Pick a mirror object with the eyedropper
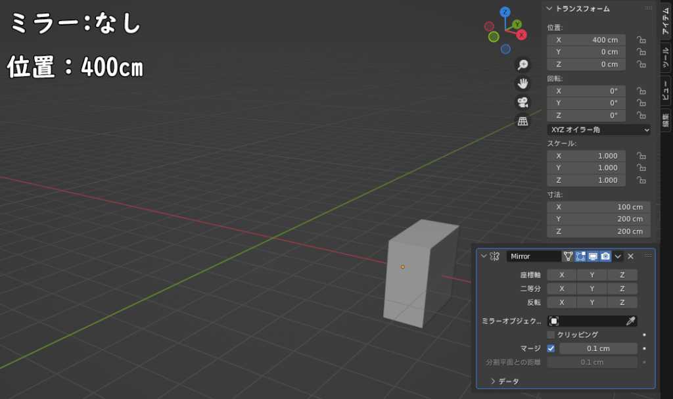 (x=630, y=321)
